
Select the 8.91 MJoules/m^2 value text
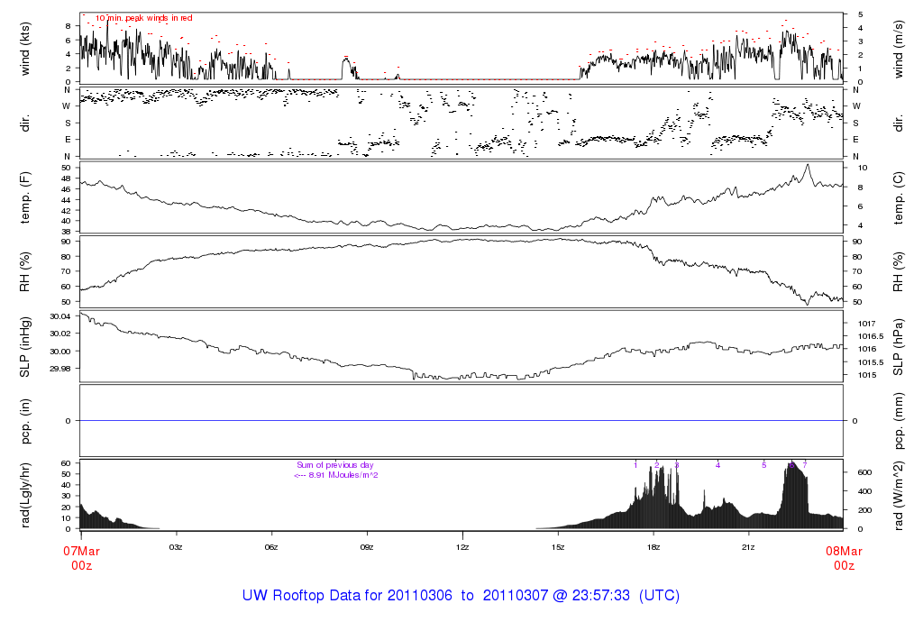(x=335, y=475)
